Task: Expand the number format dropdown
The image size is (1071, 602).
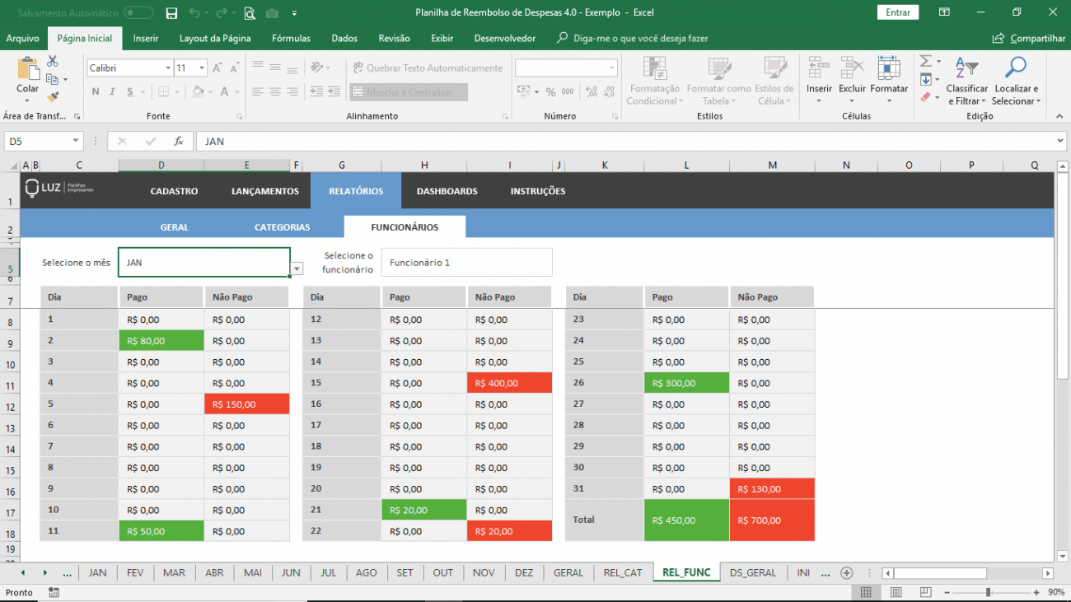Action: point(612,68)
